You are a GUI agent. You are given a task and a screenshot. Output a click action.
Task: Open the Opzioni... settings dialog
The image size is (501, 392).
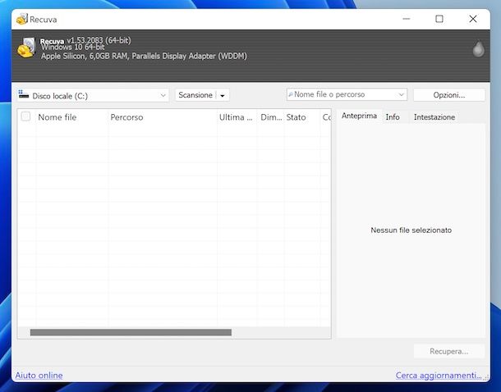[x=449, y=95]
